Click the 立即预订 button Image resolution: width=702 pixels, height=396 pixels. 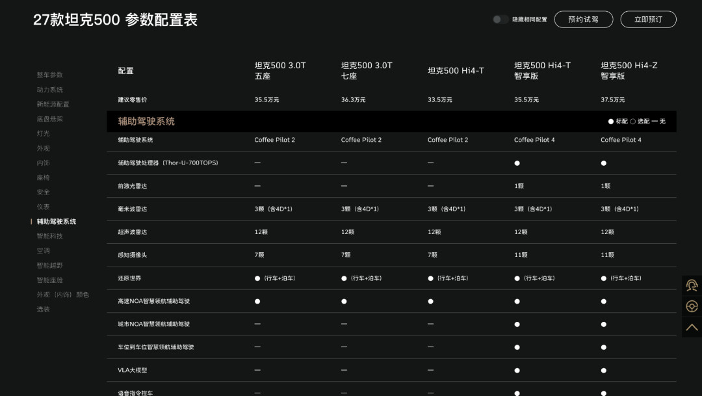(648, 20)
